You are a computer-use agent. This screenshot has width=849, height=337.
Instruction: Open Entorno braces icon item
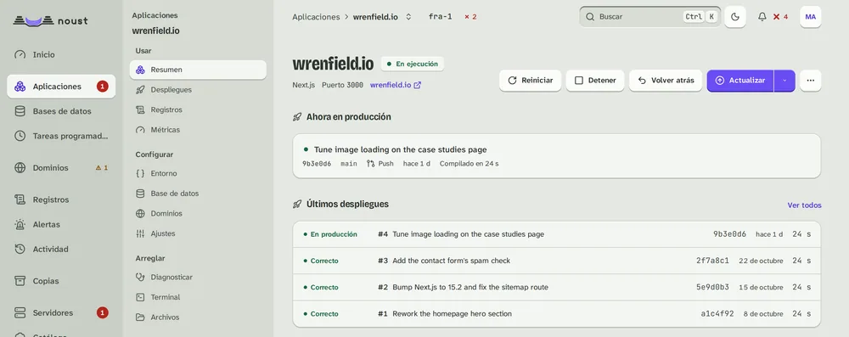click(x=198, y=173)
